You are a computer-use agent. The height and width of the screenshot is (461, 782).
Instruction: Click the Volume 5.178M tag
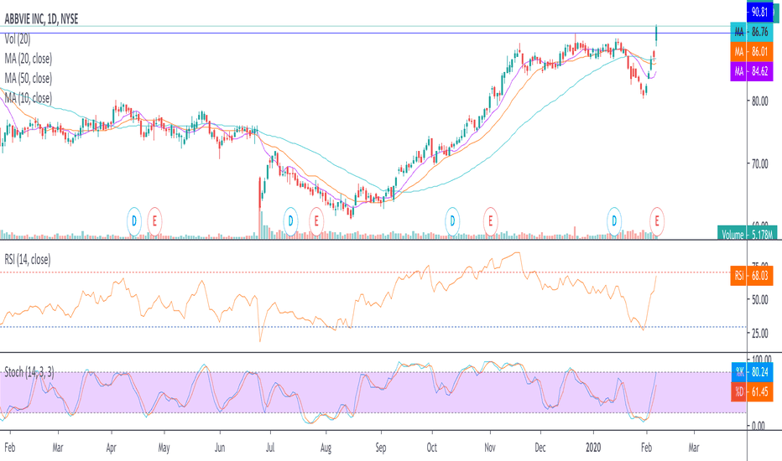[x=748, y=234]
